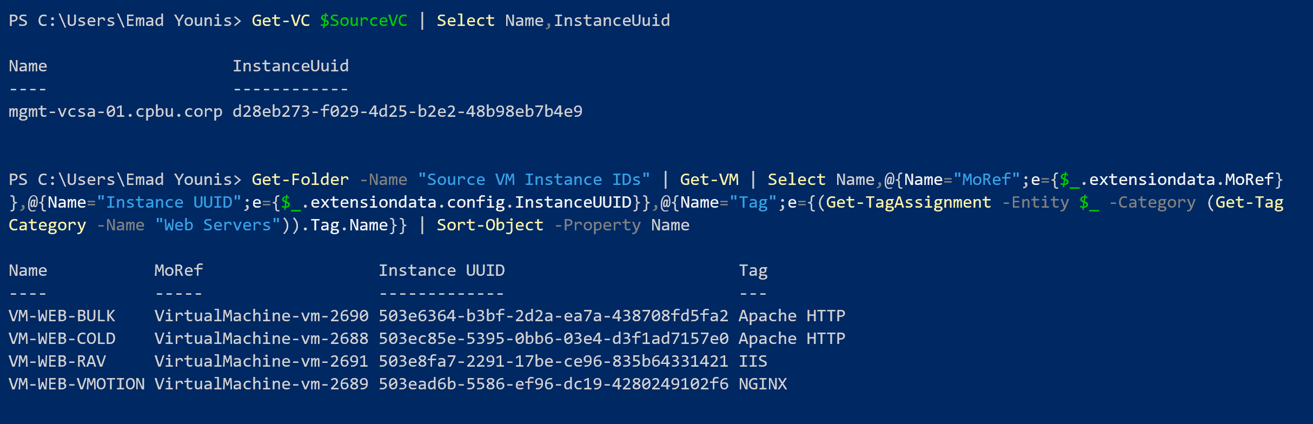
Task: Click the Get-Folder command text
Action: 300,180
